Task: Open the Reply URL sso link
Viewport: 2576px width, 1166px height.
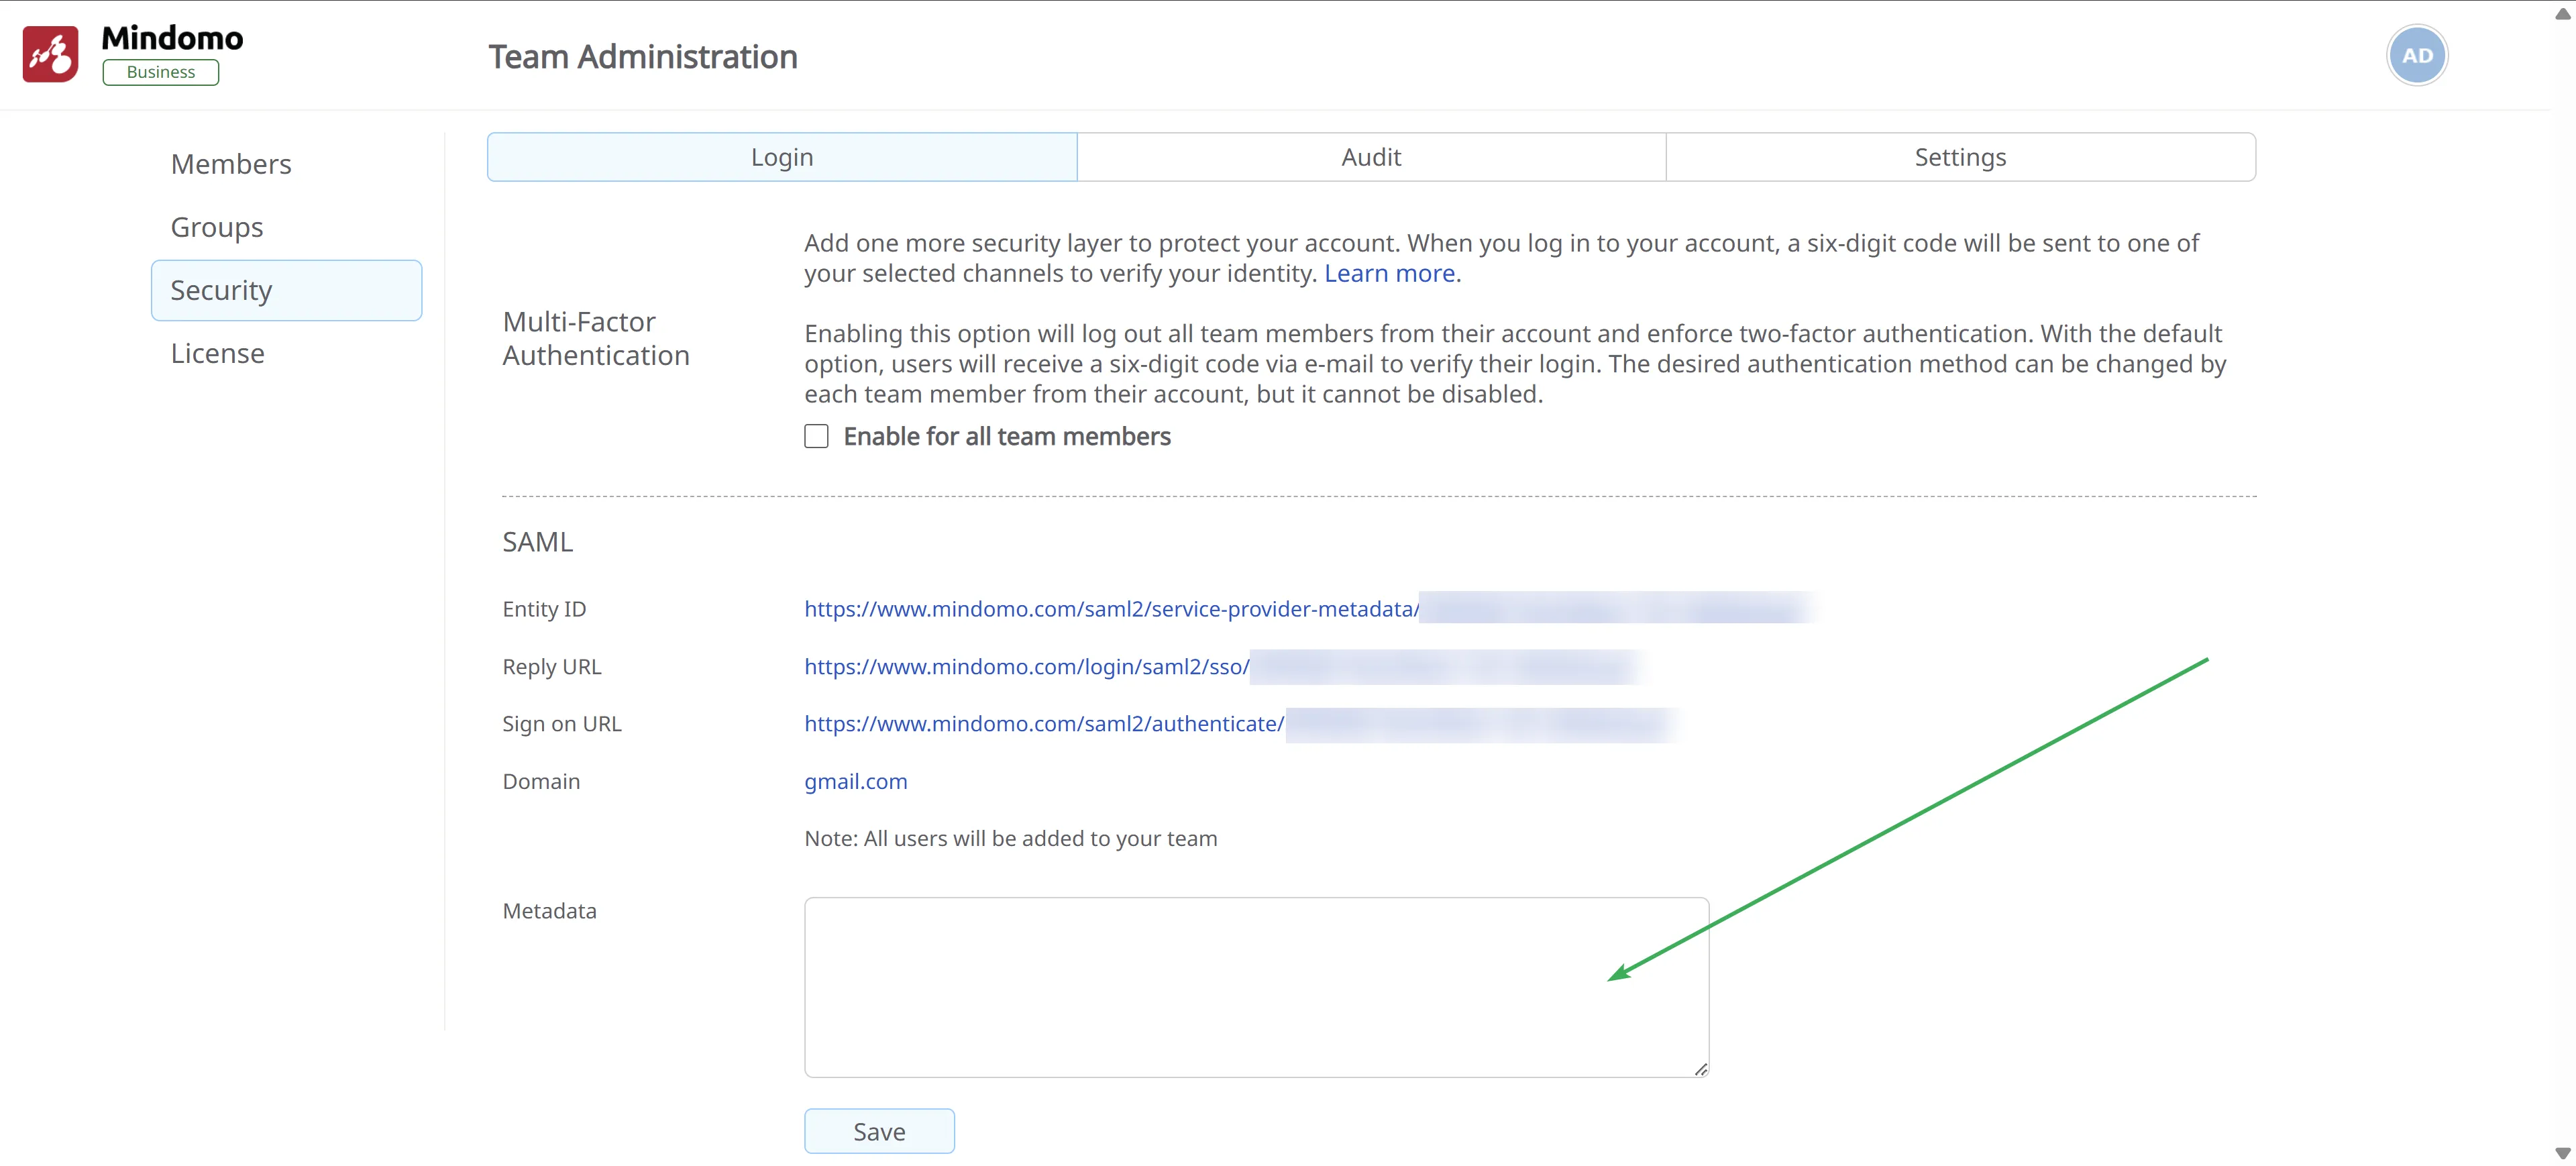Action: pyautogui.click(x=1026, y=667)
